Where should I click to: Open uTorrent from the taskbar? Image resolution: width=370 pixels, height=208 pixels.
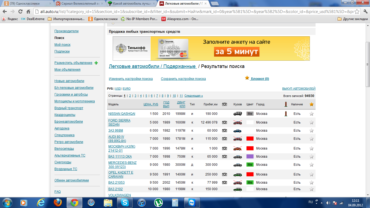tap(158, 202)
